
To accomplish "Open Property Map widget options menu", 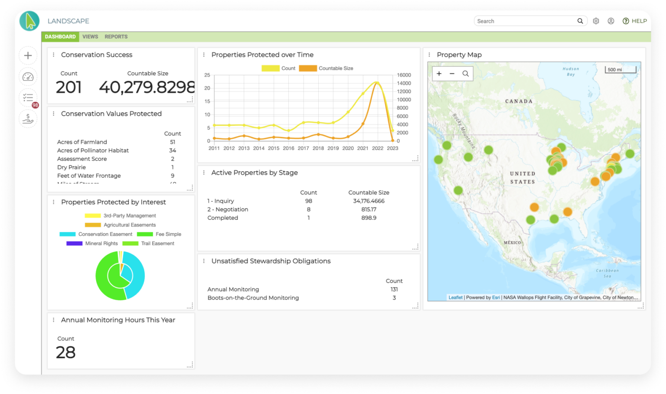I will pos(429,55).
